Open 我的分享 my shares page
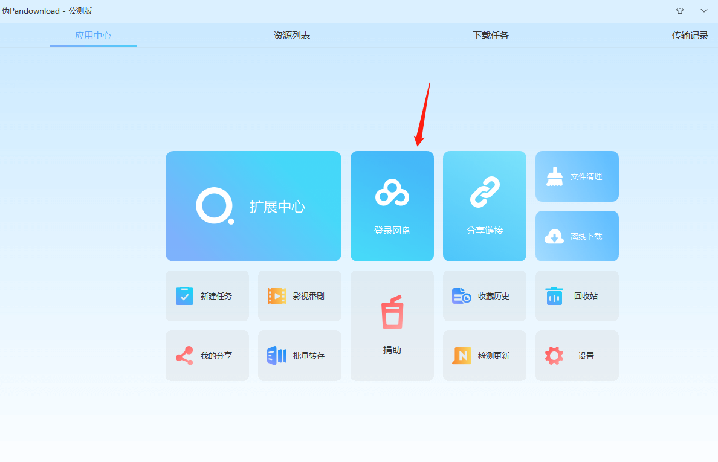718x462 pixels. pos(207,356)
